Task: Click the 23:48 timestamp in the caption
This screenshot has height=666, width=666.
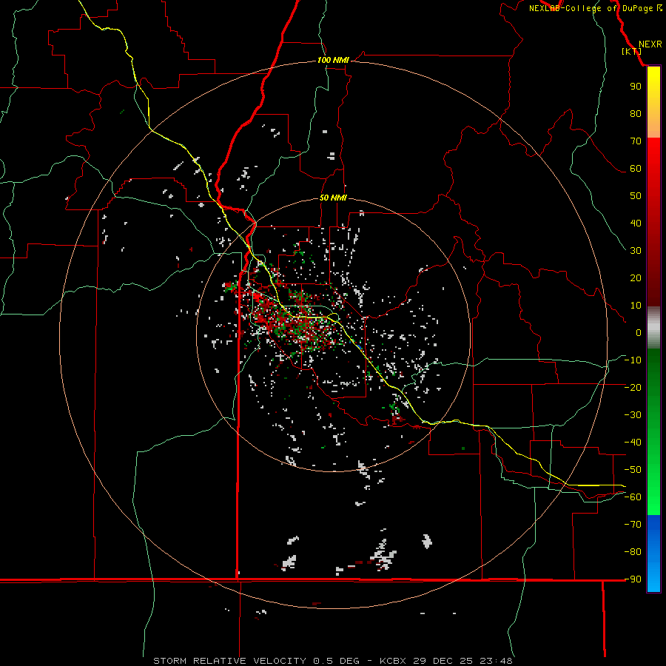Action: coord(496,661)
